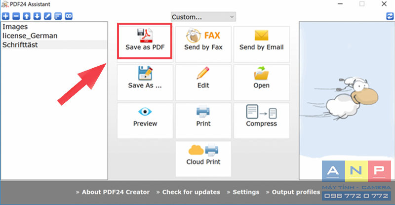The image size is (395, 205).
Task: Click the pencil edit icon in the toolbar
Action: [47, 16]
